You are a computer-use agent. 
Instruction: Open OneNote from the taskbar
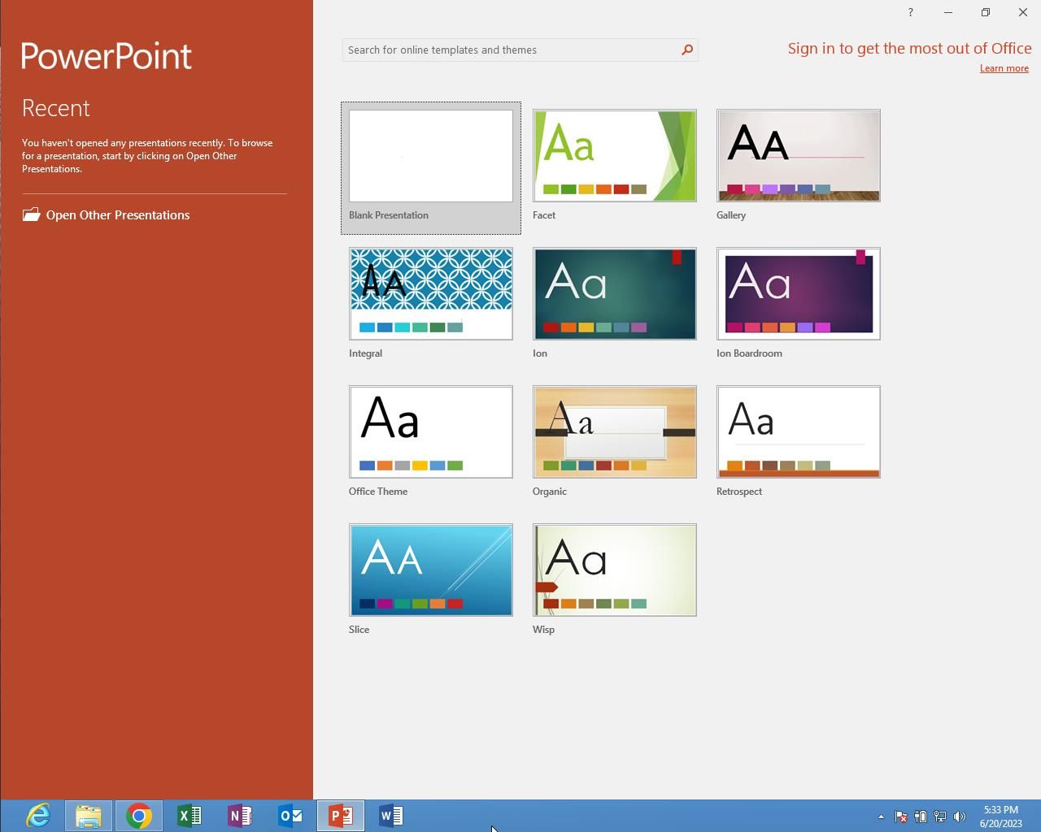tap(240, 815)
